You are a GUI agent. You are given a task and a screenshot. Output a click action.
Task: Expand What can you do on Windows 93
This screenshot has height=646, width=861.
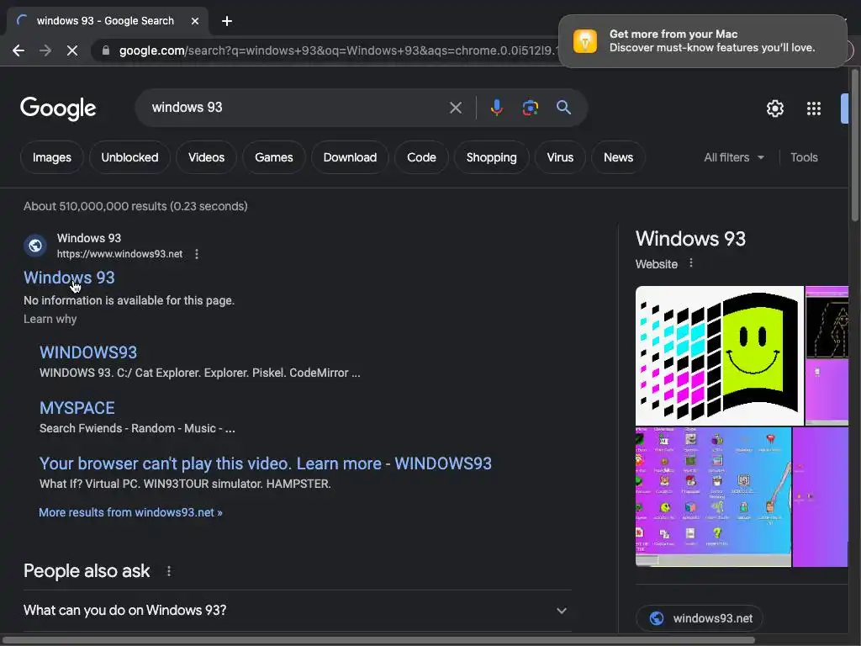(297, 611)
